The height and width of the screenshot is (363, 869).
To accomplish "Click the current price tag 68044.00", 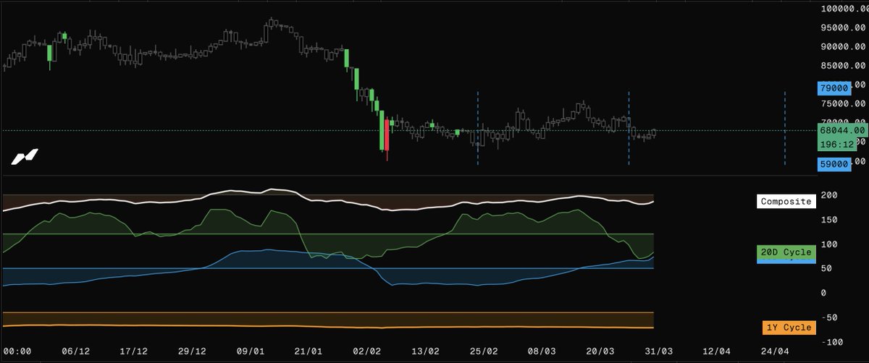I will 842,130.
